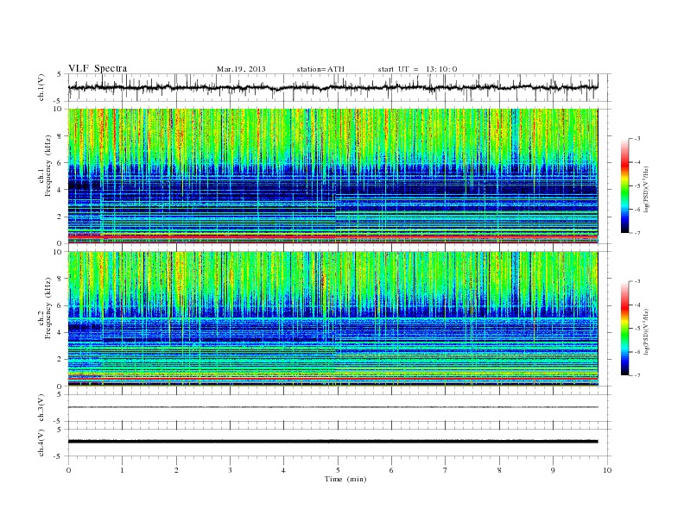The height and width of the screenshot is (528, 684).
Task: Click the time tick label '8'
Action: tap(499, 470)
